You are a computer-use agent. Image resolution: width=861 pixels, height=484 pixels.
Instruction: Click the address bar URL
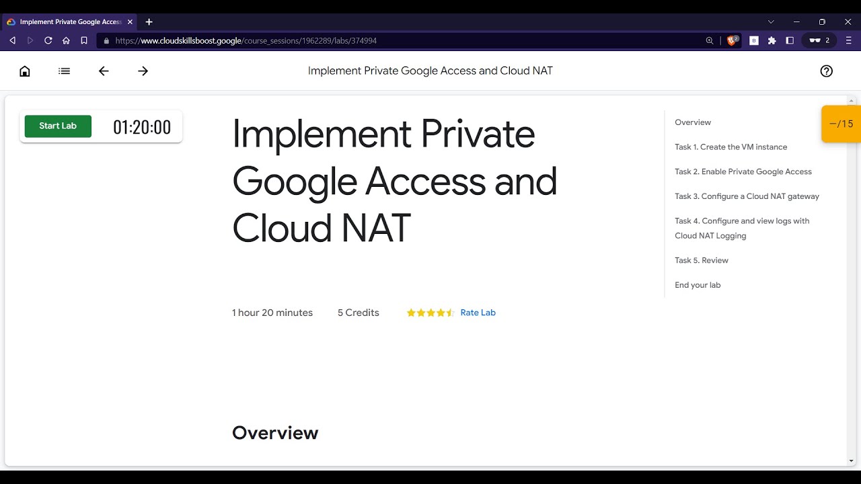tap(246, 40)
